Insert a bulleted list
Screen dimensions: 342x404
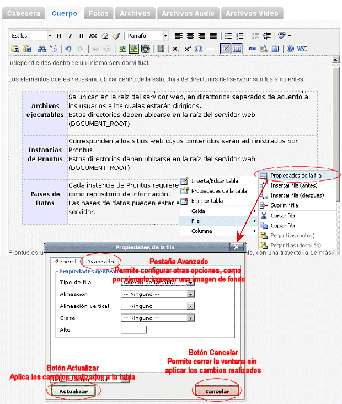point(228,36)
